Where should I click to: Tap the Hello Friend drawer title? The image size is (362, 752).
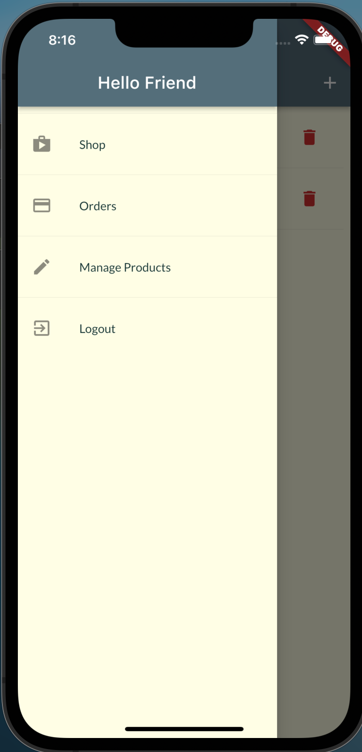click(x=147, y=83)
